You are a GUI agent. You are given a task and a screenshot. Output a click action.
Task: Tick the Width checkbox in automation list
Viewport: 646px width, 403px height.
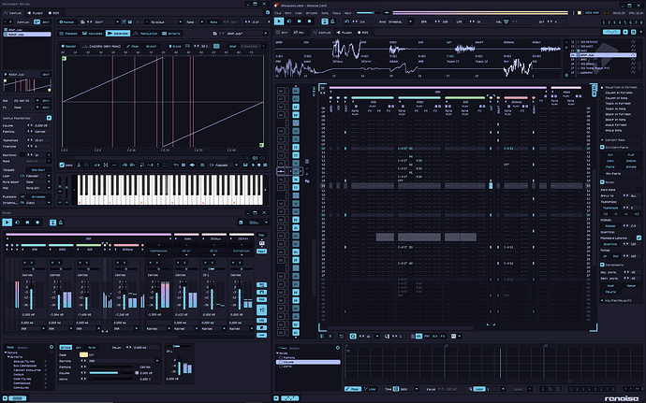pyautogui.click(x=281, y=366)
